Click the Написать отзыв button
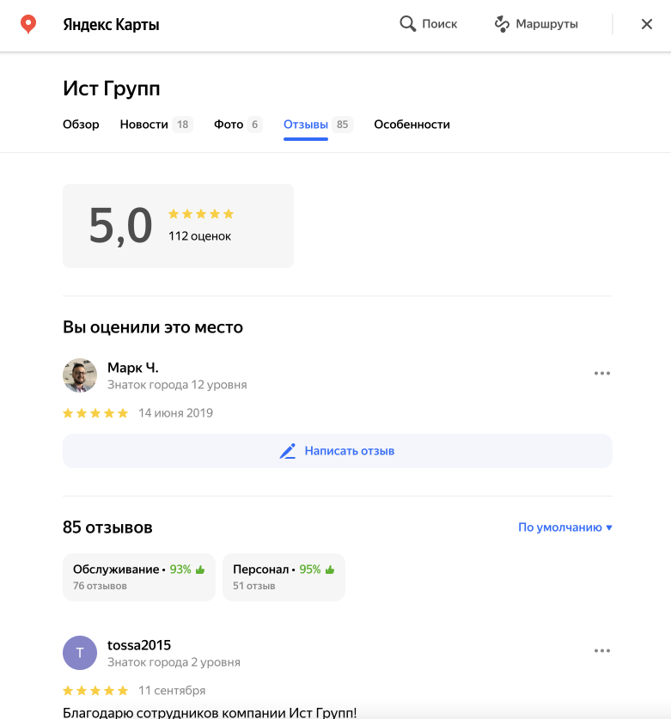671x719 pixels. [338, 451]
